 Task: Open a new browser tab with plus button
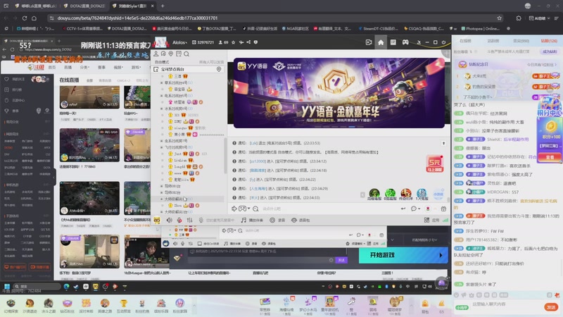point(163,6)
